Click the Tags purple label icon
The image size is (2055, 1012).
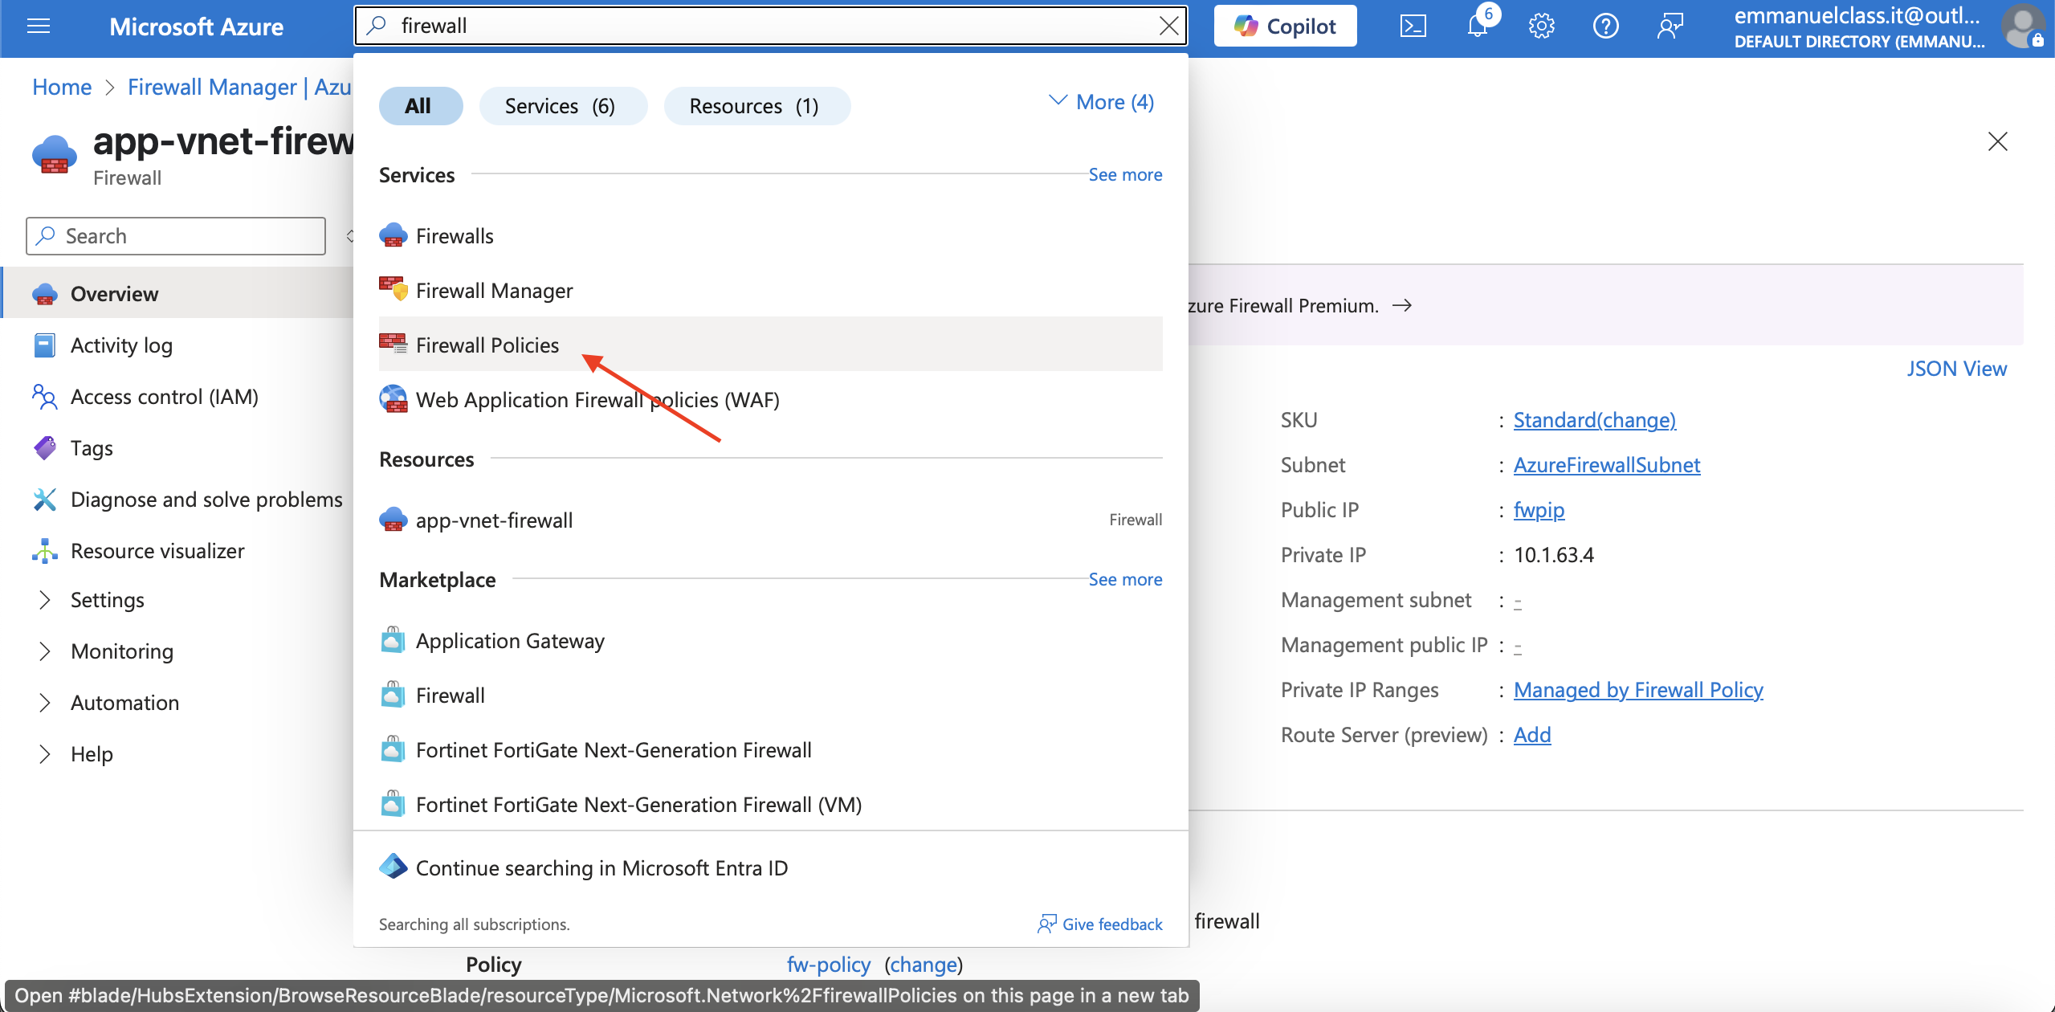(x=45, y=447)
